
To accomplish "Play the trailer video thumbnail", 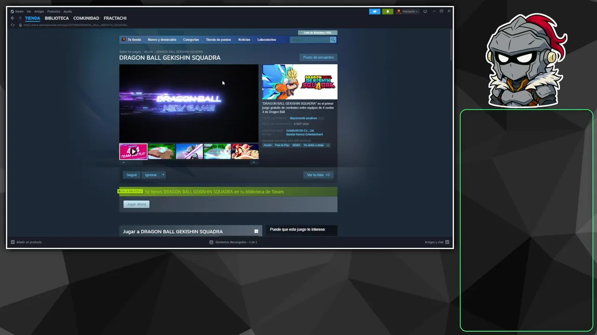I will [133, 152].
